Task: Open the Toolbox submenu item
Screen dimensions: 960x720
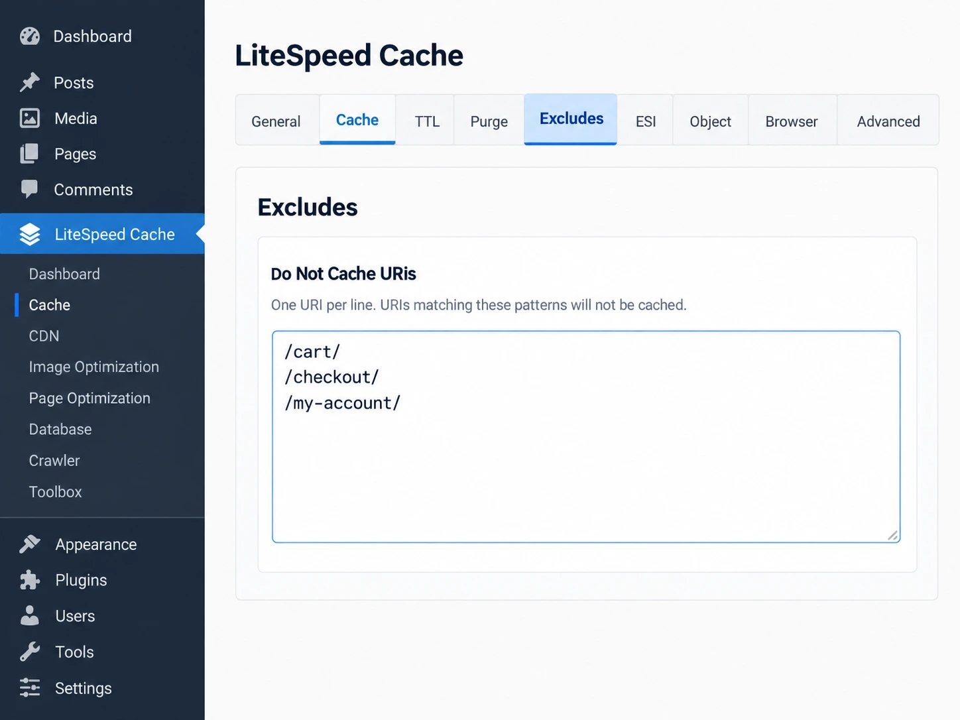Action: [56, 492]
